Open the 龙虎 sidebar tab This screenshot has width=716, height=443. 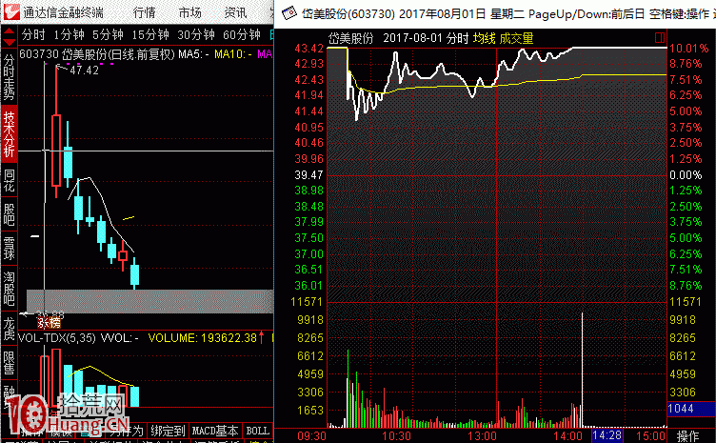click(10, 329)
